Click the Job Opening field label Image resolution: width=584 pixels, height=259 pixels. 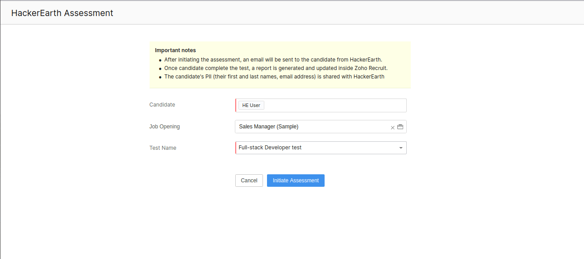164,127
